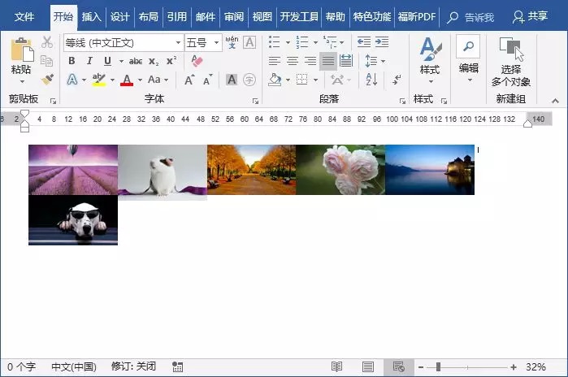Select the dog with sunglasses picture

(73, 220)
